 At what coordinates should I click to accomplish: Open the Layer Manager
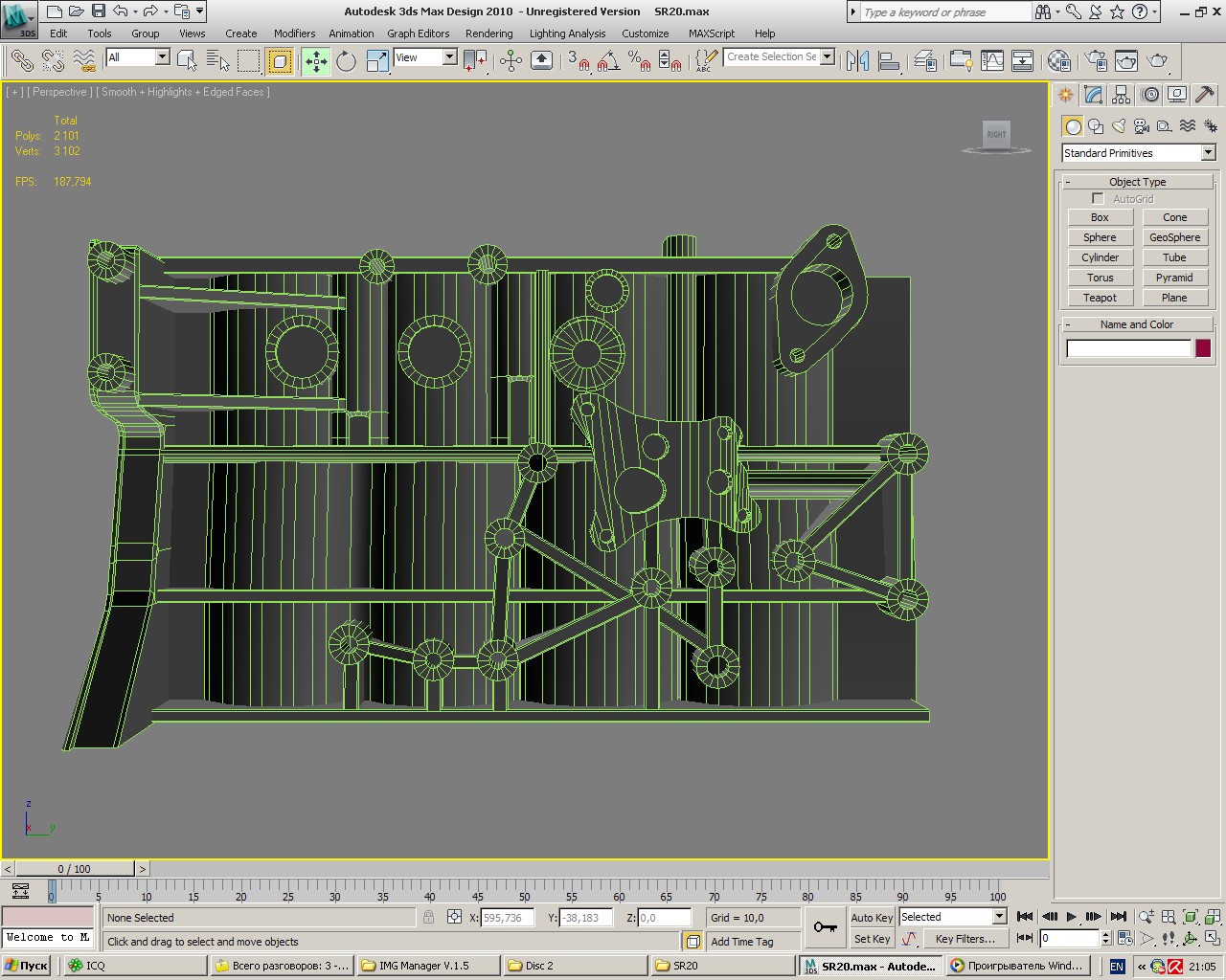[x=924, y=61]
